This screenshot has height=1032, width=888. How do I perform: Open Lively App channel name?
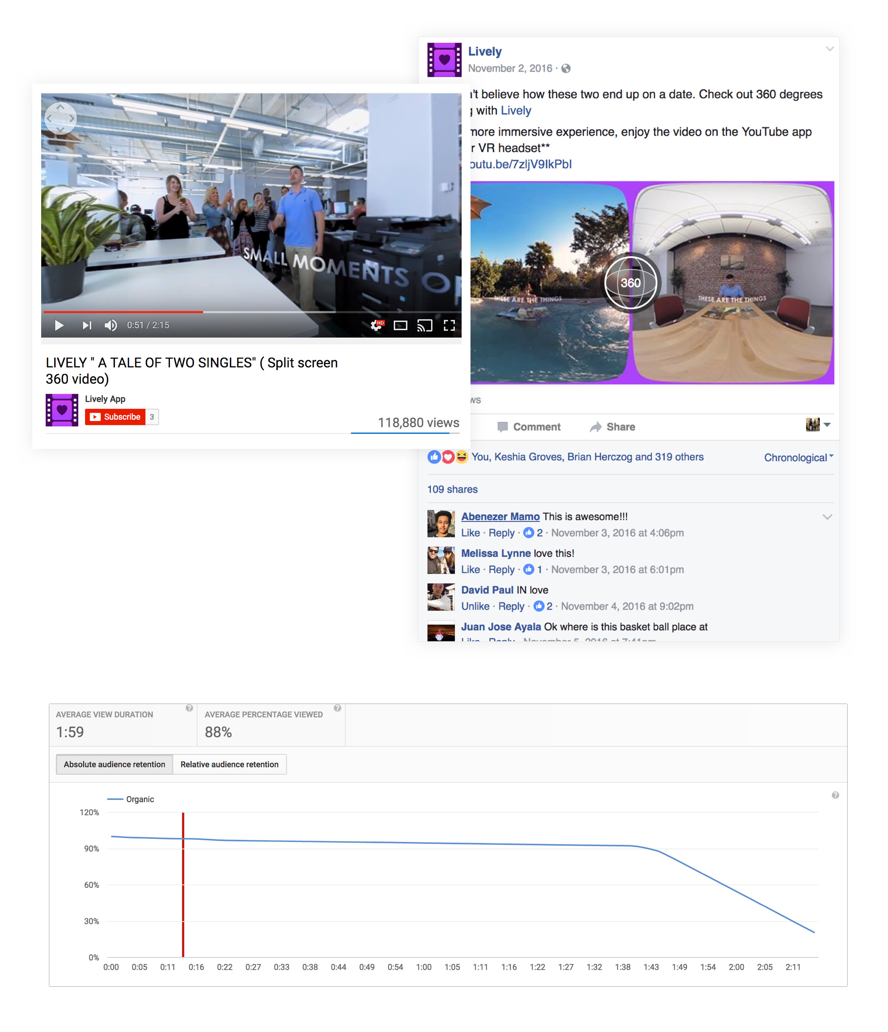[105, 399]
